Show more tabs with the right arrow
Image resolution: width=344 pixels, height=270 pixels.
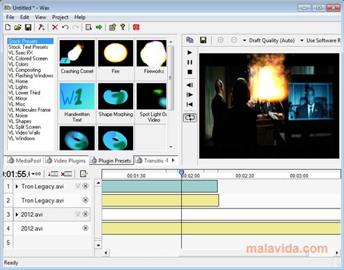pos(173,160)
